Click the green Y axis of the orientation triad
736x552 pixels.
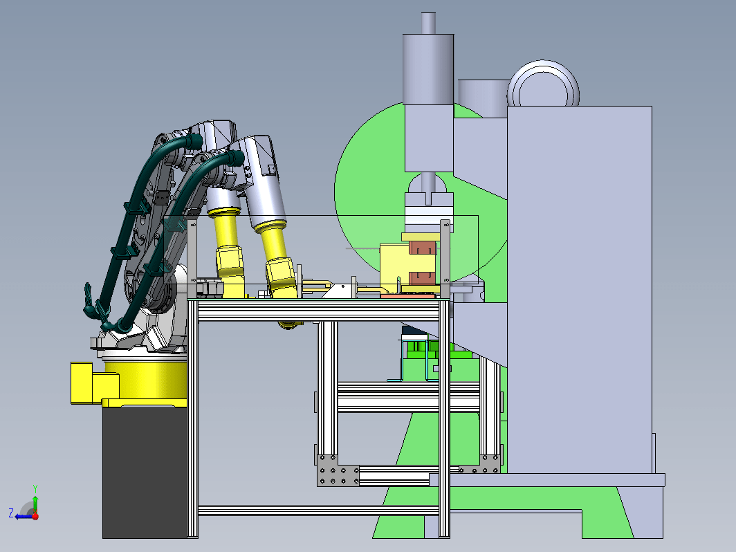[35, 504]
